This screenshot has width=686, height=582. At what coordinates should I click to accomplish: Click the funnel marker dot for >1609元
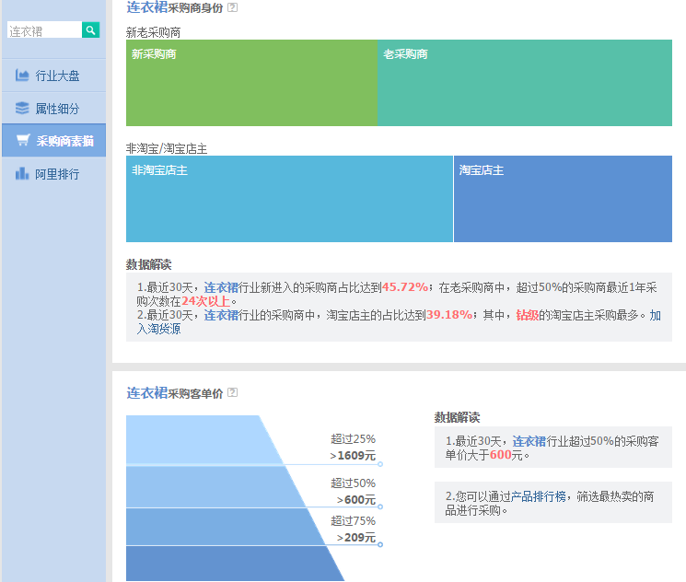(380, 464)
